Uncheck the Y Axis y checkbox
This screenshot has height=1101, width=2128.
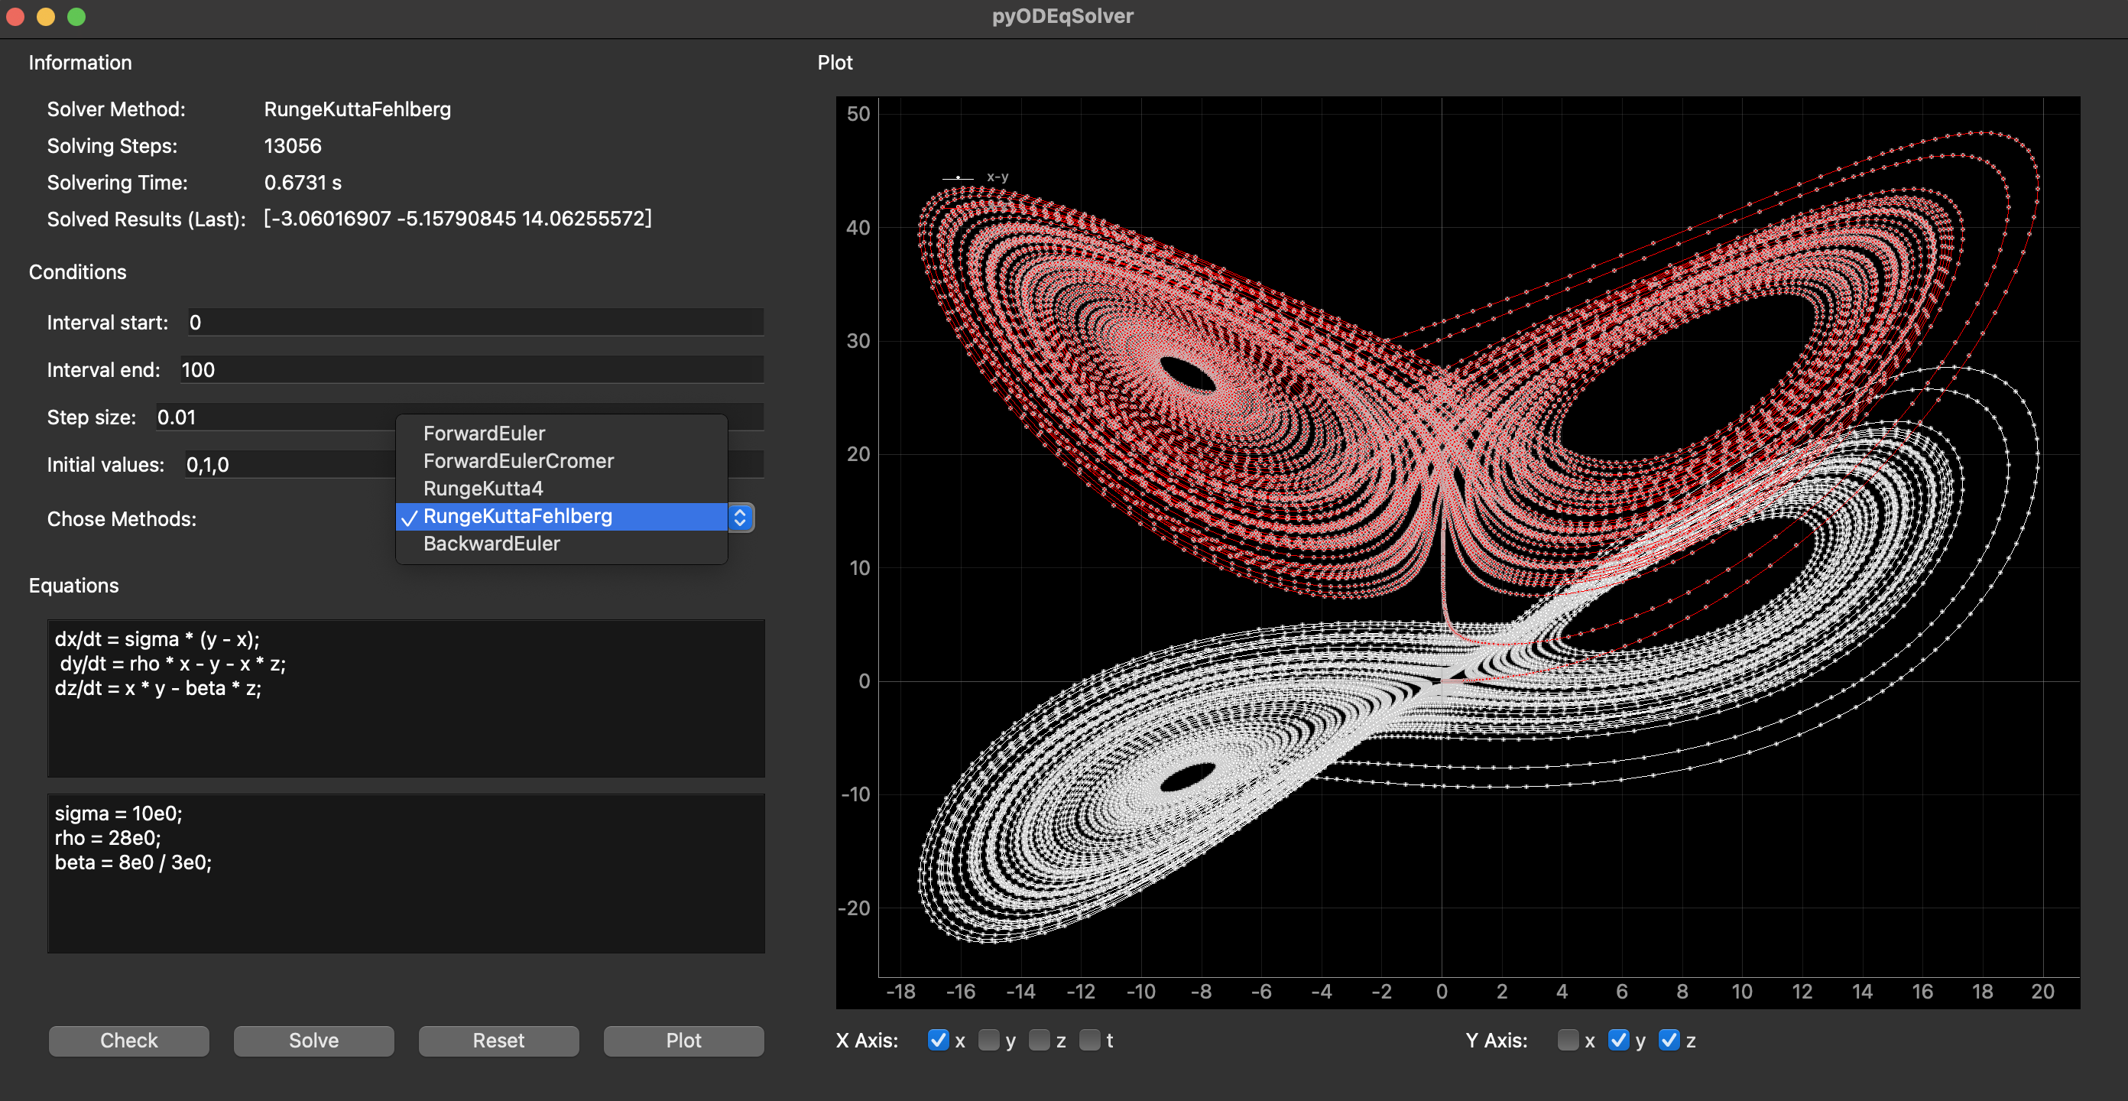click(x=1618, y=1040)
